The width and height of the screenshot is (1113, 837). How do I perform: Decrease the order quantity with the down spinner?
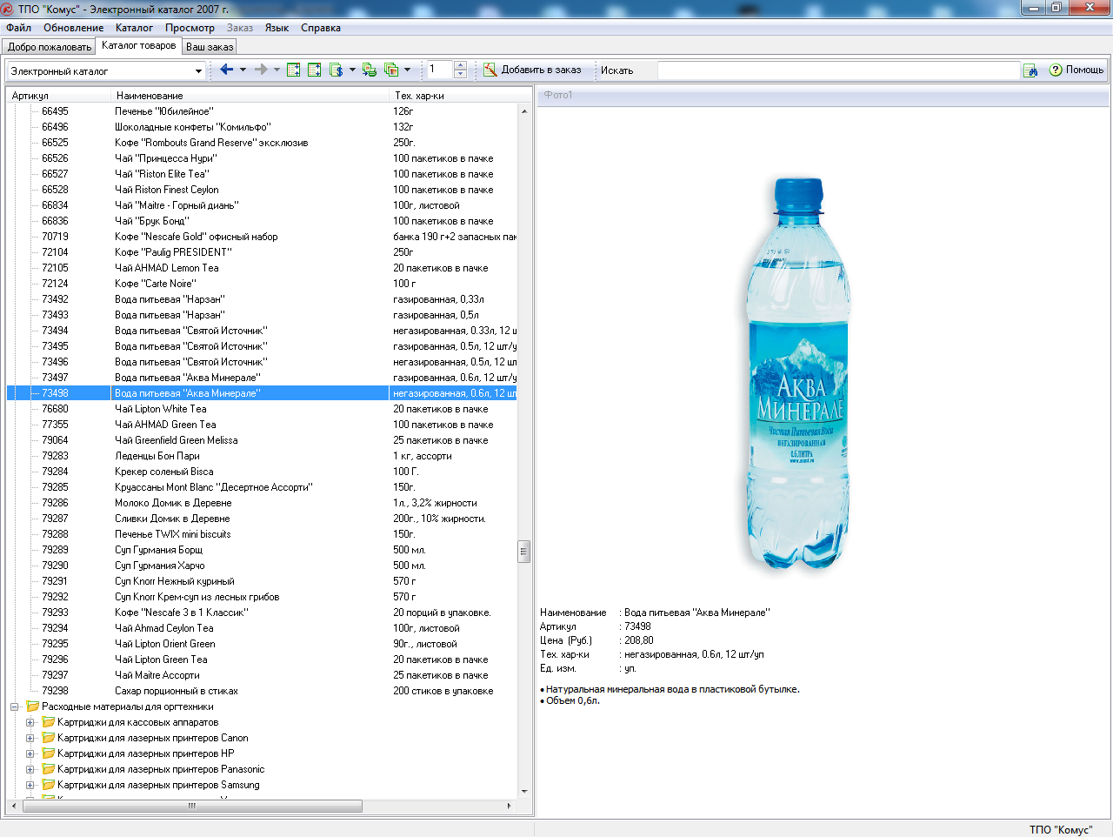(x=460, y=75)
